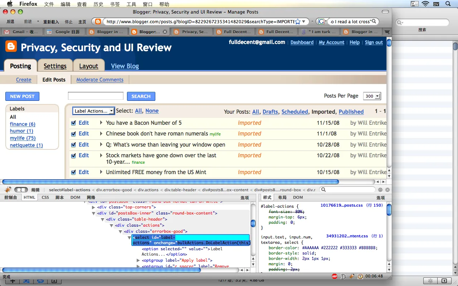Screen dimensions: 458x286
Task: Collapse the div id postsBox-inner node
Action: pyautogui.click(x=94, y=213)
